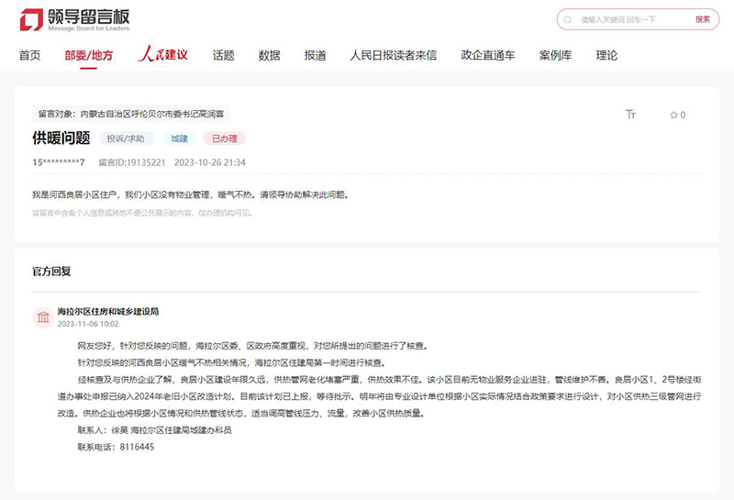Image resolution: width=734 pixels, height=500 pixels.
Task: Navigate to 政企直通车
Action: click(x=488, y=56)
